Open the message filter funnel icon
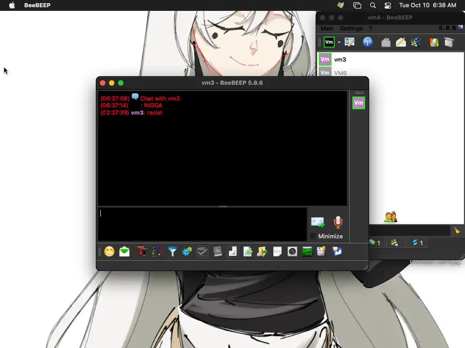Image resolution: width=465 pixels, height=348 pixels. coord(172,251)
